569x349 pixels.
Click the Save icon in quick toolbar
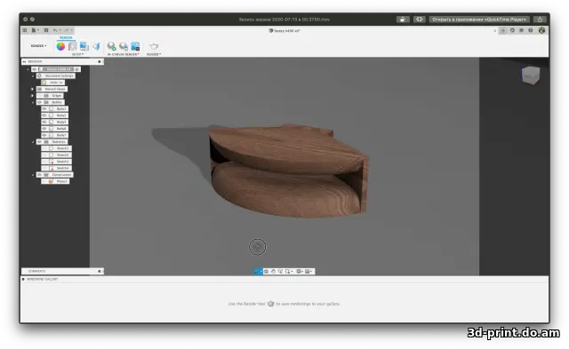tap(46, 30)
